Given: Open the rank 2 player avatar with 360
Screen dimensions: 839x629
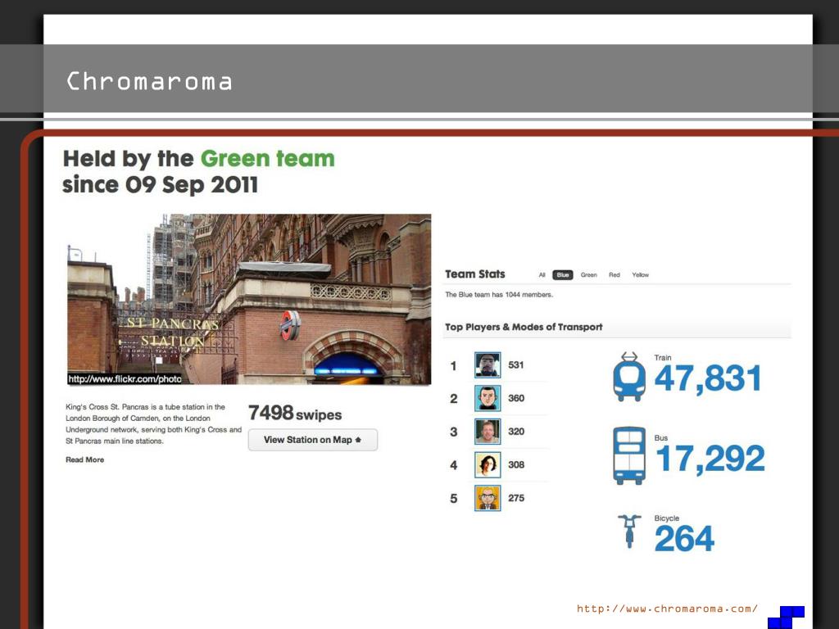Looking at the screenshot, I should pyautogui.click(x=488, y=398).
